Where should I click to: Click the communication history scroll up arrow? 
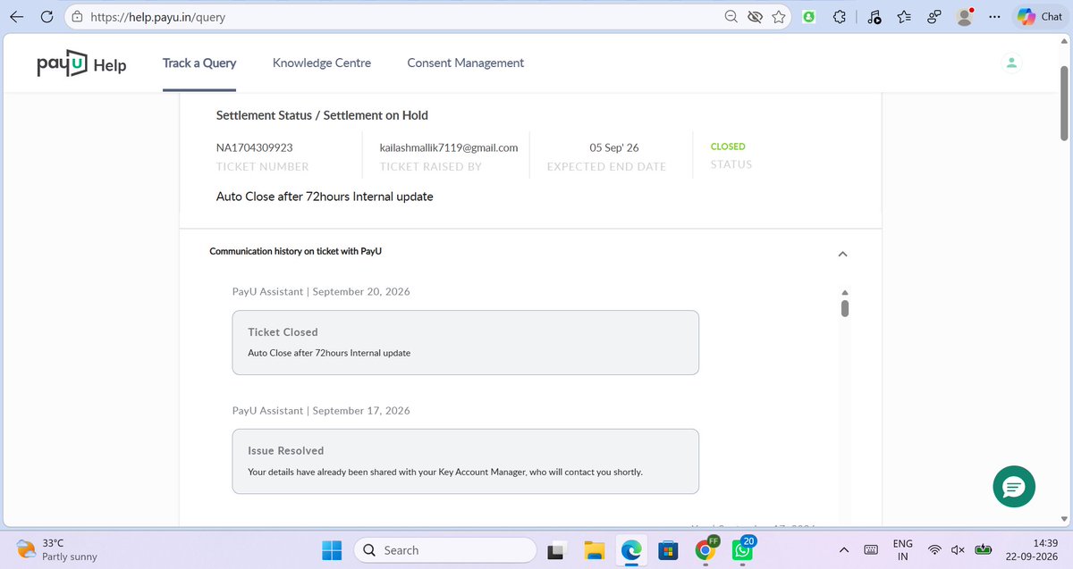click(844, 293)
